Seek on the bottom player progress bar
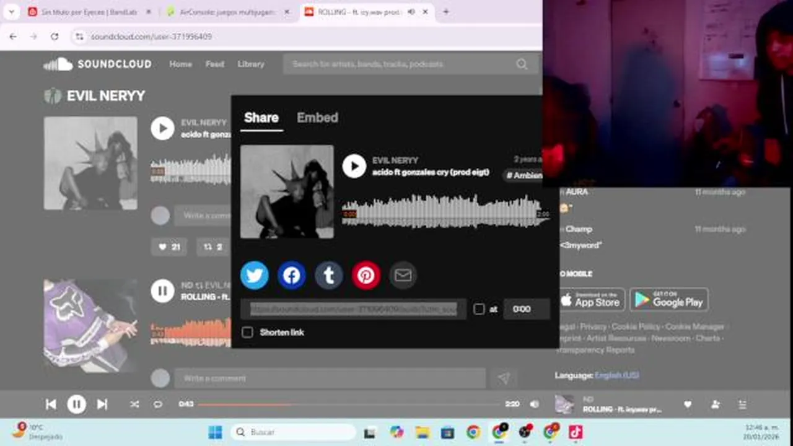This screenshot has height=446, width=793. point(349,404)
